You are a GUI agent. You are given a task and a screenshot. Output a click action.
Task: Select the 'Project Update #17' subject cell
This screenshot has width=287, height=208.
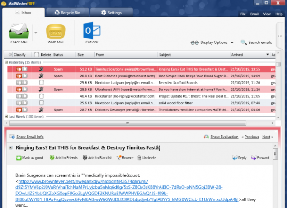coord(193,96)
